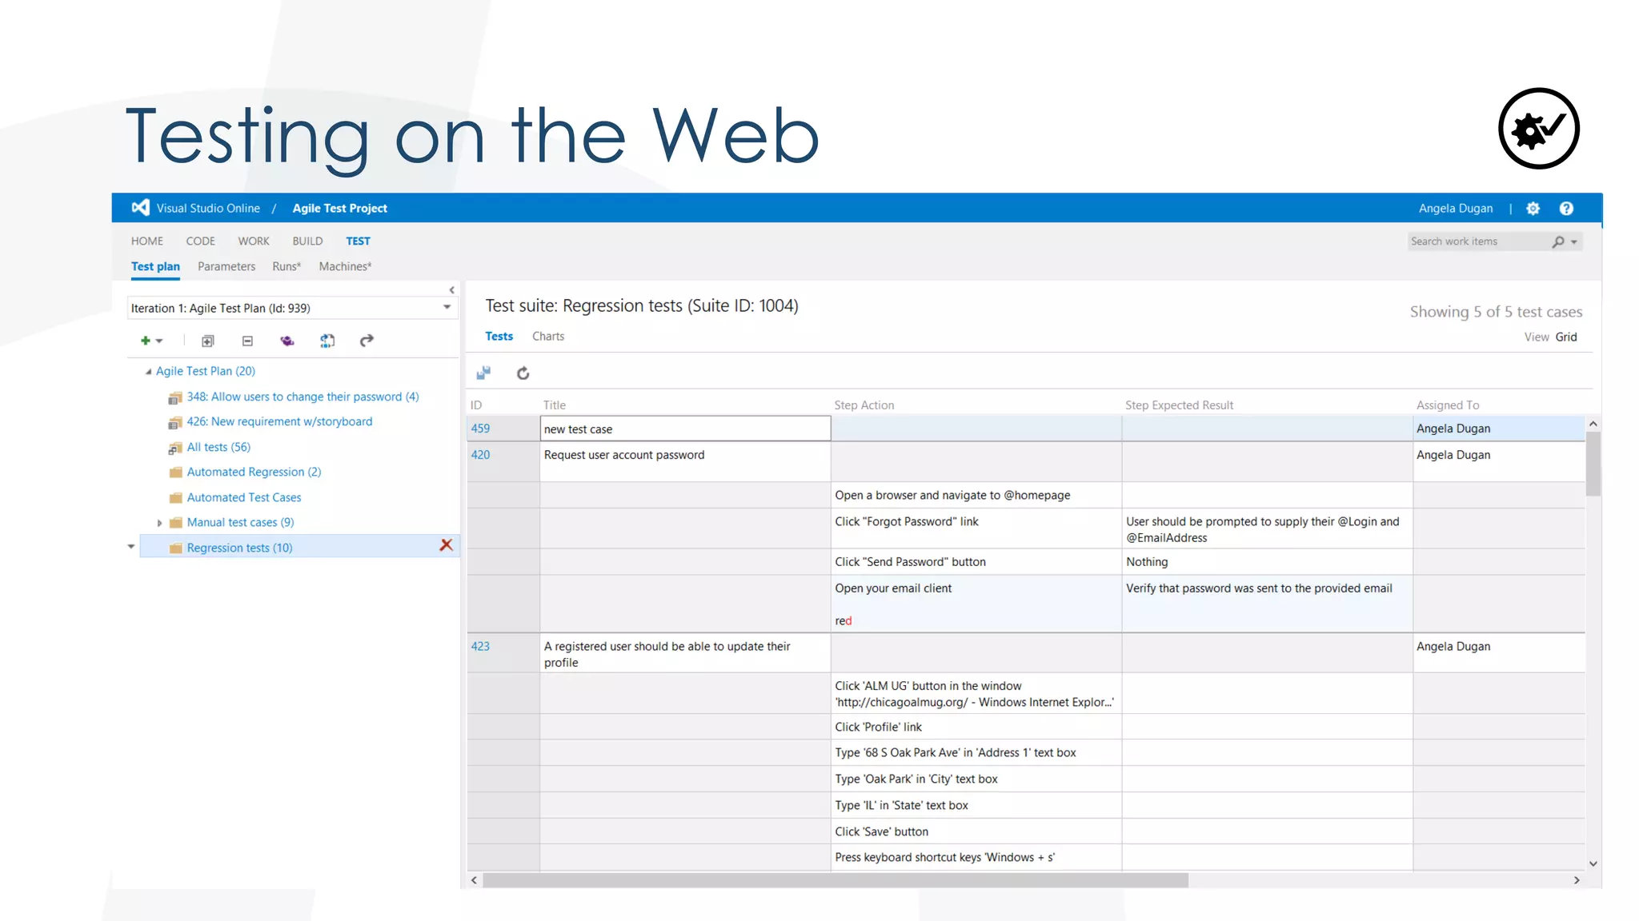Image resolution: width=1639 pixels, height=921 pixels.
Task: Click the green plus new suite button
Action: click(146, 341)
